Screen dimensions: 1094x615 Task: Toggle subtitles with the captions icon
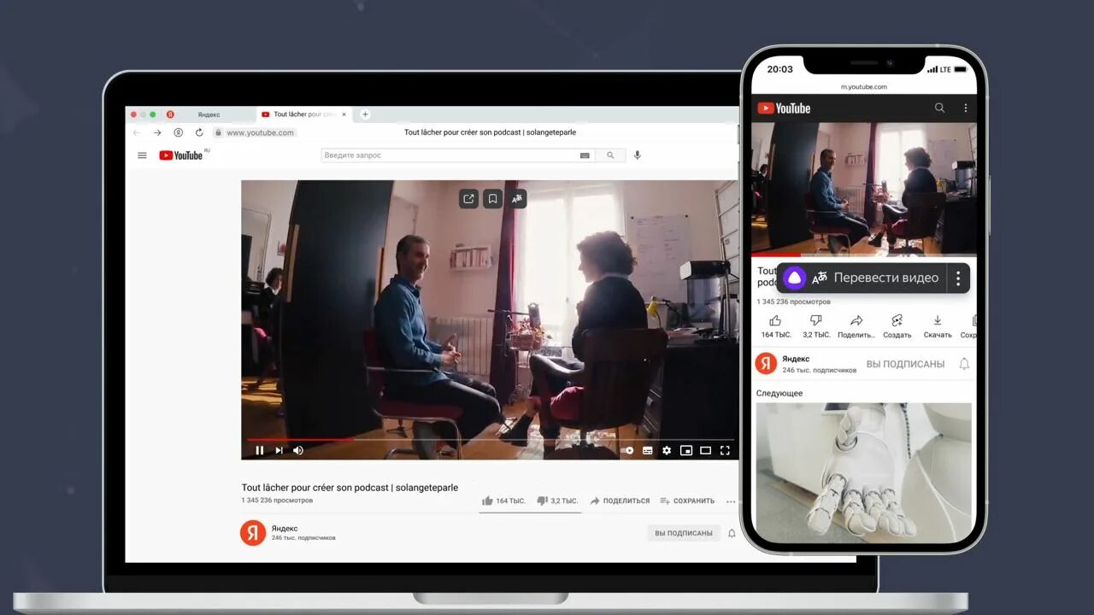coord(647,450)
